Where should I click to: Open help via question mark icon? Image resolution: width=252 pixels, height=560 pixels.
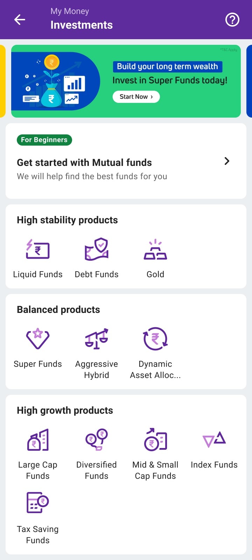[232, 20]
